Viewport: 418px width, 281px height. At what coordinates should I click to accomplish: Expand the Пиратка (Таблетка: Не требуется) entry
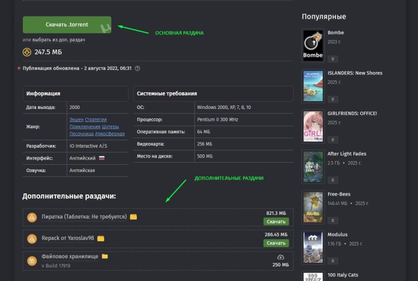click(x=84, y=217)
